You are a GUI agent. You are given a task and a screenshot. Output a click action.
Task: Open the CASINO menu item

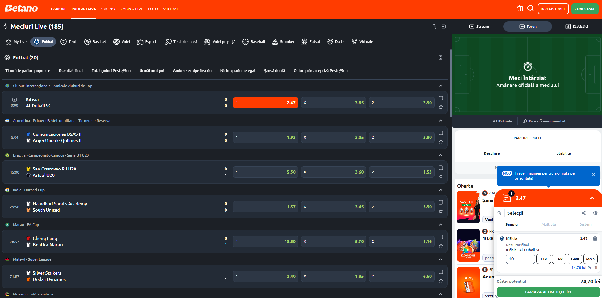108,9
